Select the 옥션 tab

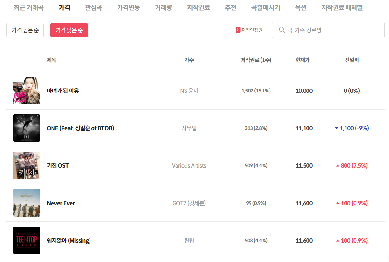click(301, 8)
